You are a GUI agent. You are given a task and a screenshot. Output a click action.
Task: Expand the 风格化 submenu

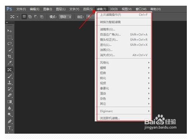[124, 63]
